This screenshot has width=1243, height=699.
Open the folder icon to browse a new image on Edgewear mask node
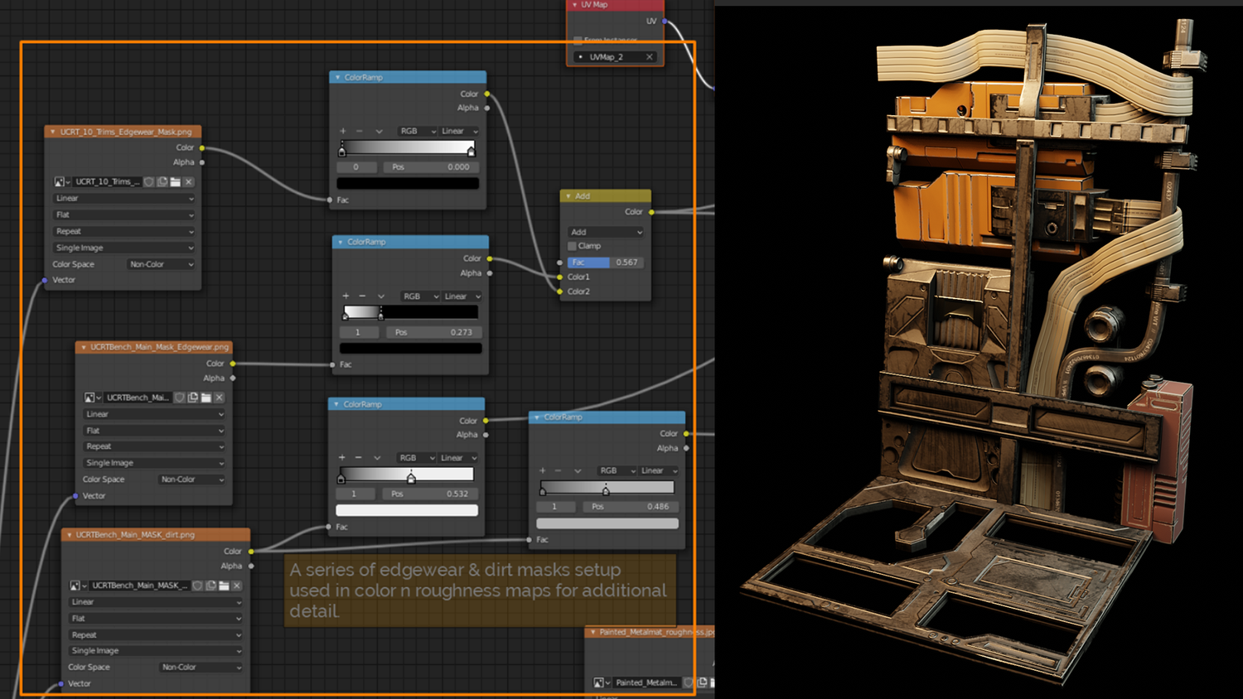coord(206,397)
